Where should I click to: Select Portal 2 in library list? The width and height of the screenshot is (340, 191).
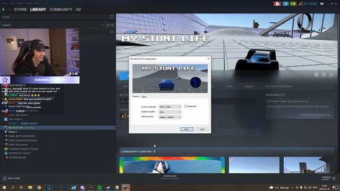pyautogui.click(x=13, y=132)
